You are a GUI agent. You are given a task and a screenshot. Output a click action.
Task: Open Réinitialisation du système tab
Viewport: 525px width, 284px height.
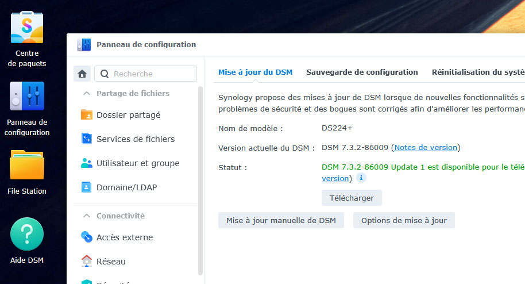(478, 72)
